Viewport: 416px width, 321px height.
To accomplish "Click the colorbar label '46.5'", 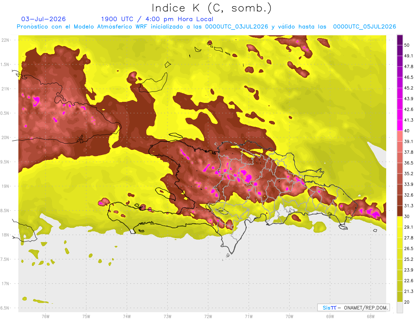I will pos(409,78).
